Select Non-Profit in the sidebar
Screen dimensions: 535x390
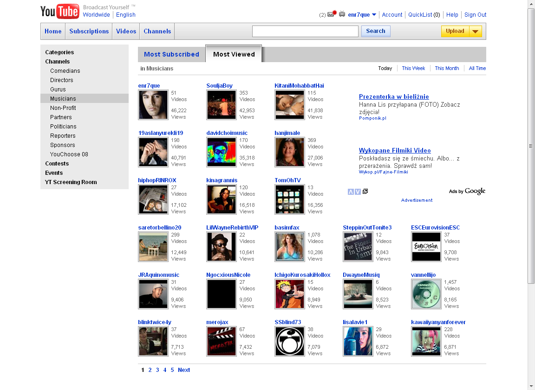pyautogui.click(x=63, y=108)
